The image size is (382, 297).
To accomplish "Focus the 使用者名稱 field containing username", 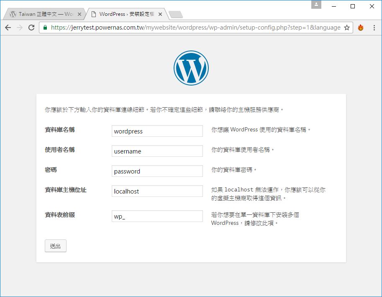I will point(157,151).
